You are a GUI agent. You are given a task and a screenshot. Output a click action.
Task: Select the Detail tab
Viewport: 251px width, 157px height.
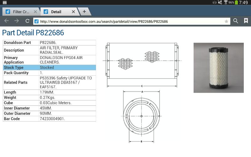60,12
